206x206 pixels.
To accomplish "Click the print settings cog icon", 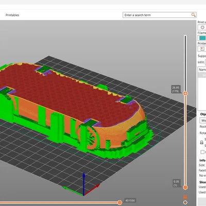I will point(202,27).
